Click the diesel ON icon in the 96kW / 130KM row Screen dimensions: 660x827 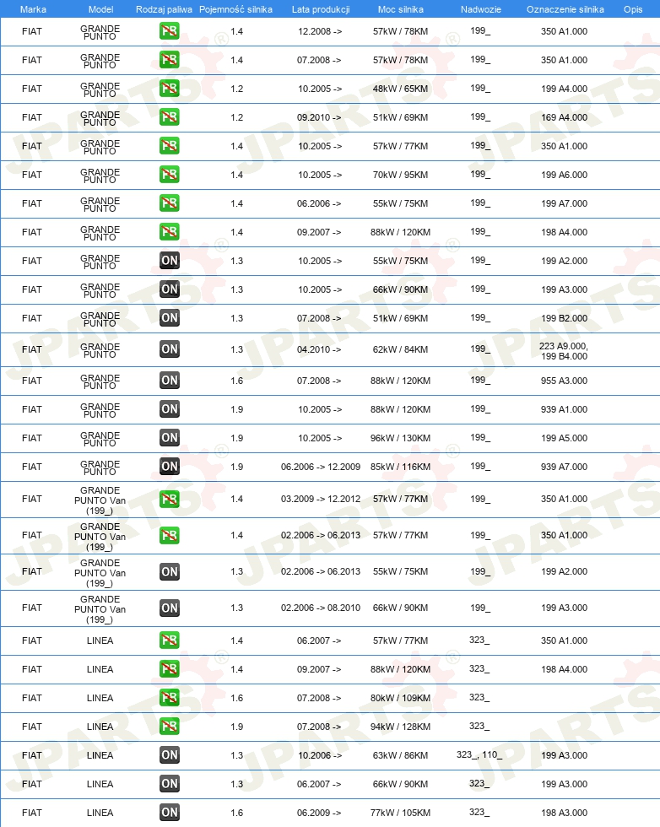tap(170, 438)
